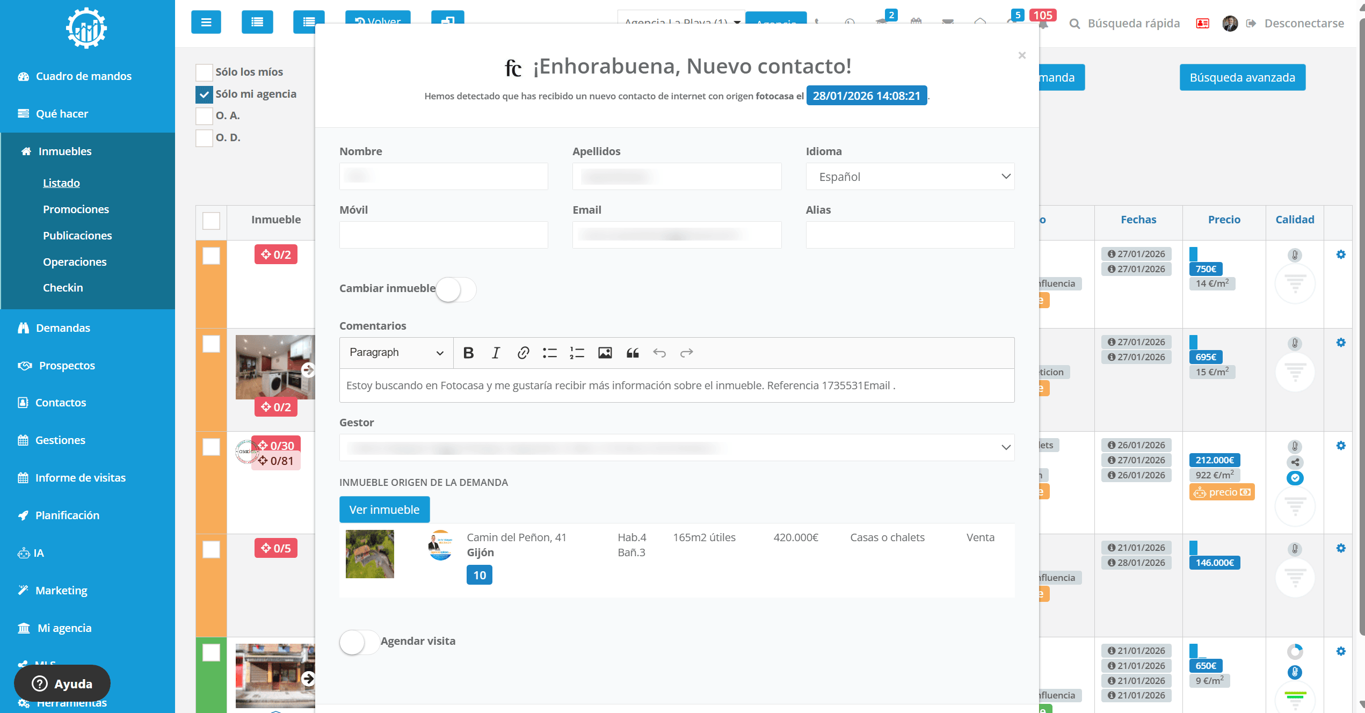The height and width of the screenshot is (713, 1365).
Task: Open the Idioma language dropdown
Action: (910, 176)
